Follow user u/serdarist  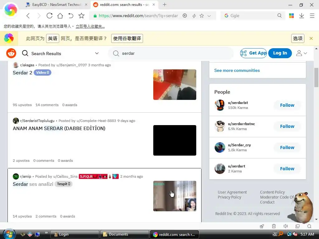(x=287, y=105)
